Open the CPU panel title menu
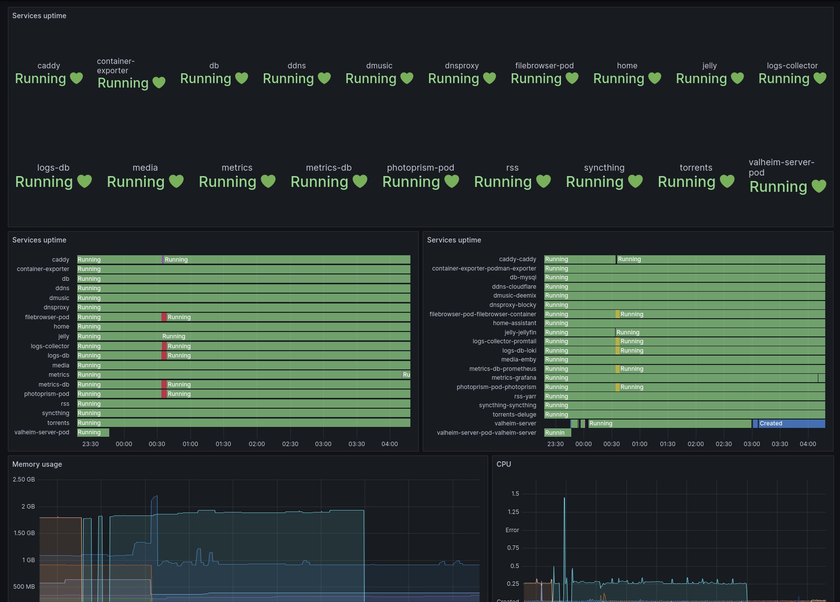The height and width of the screenshot is (602, 840). coord(503,464)
